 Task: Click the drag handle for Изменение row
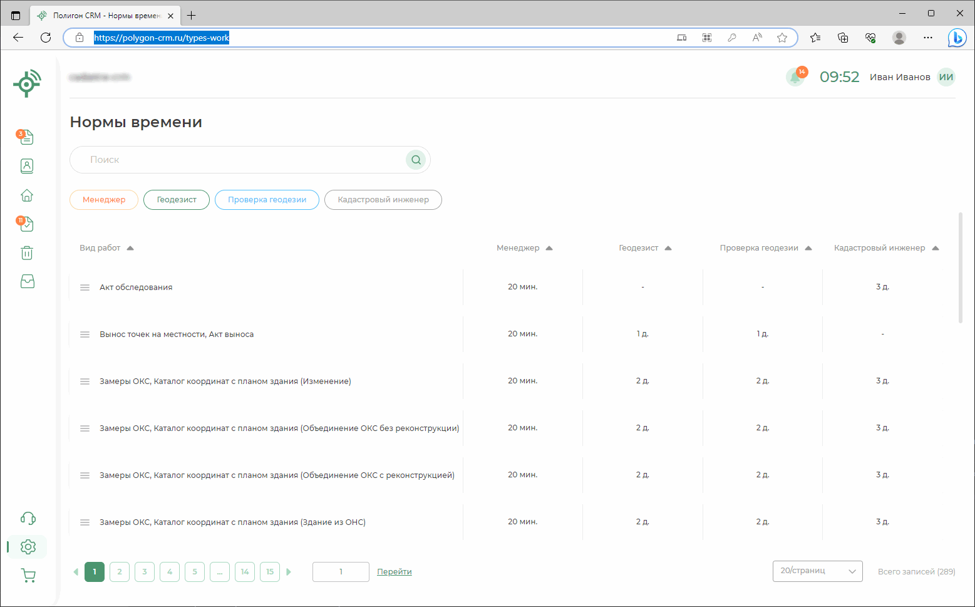(85, 381)
